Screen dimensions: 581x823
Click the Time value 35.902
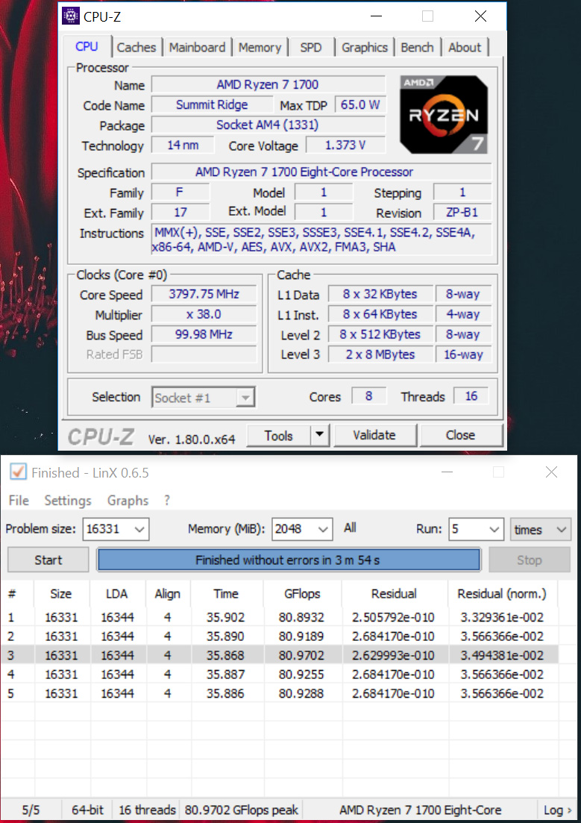pos(225,617)
